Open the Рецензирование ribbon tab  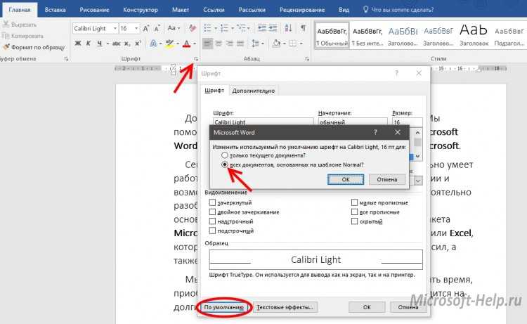pyautogui.click(x=302, y=10)
